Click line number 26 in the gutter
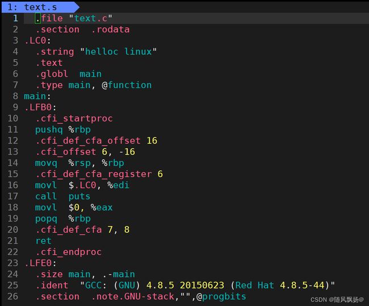This screenshot has width=369, height=306. pos(12,296)
